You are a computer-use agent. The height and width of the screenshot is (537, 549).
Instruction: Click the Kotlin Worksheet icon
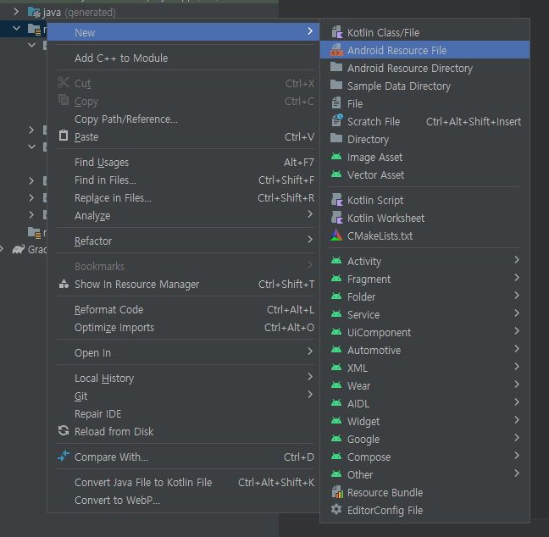(x=336, y=218)
